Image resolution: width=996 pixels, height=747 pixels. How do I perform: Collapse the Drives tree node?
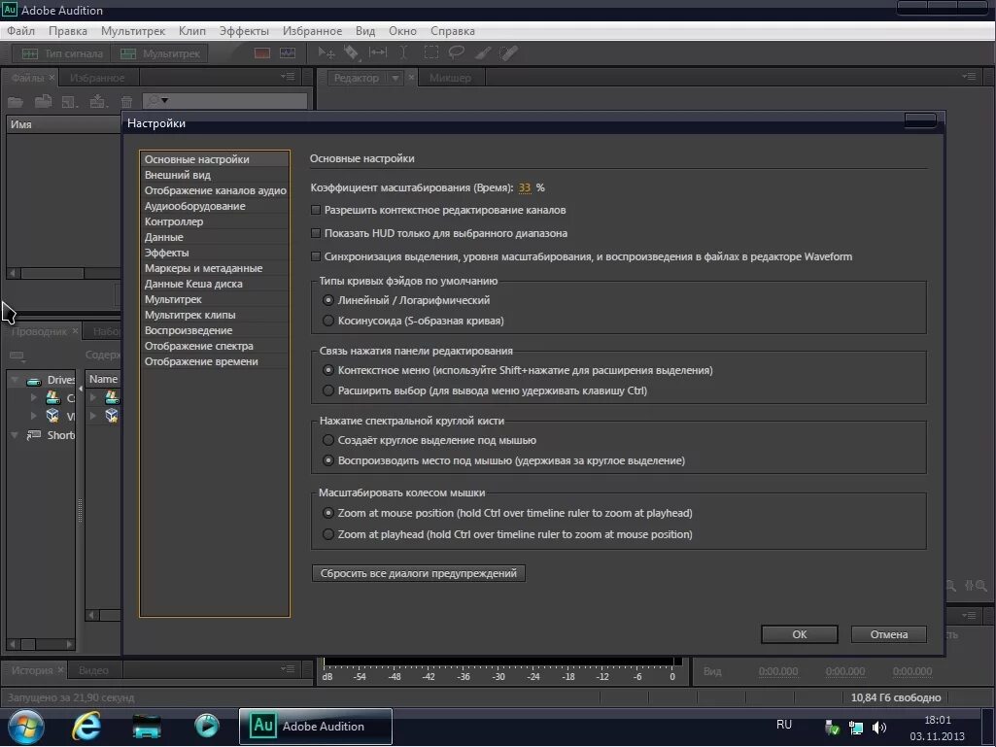[14, 380]
